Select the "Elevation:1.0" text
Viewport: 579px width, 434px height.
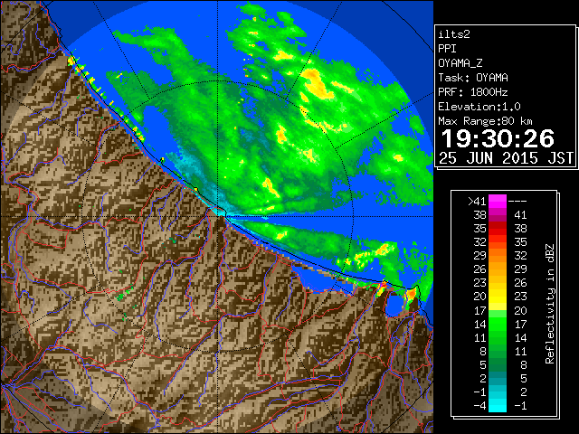pyautogui.click(x=479, y=107)
